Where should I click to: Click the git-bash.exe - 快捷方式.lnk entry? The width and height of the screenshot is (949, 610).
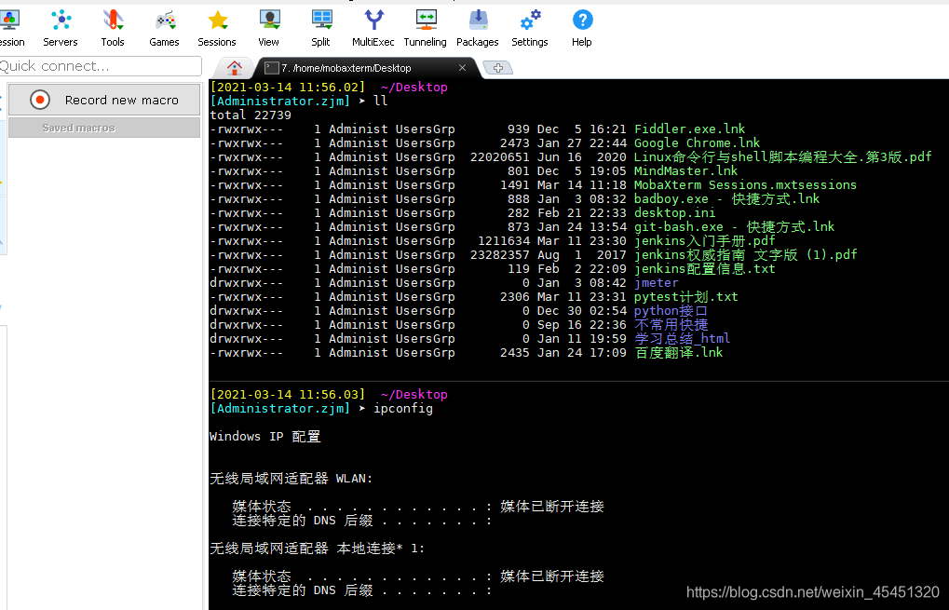[734, 226]
